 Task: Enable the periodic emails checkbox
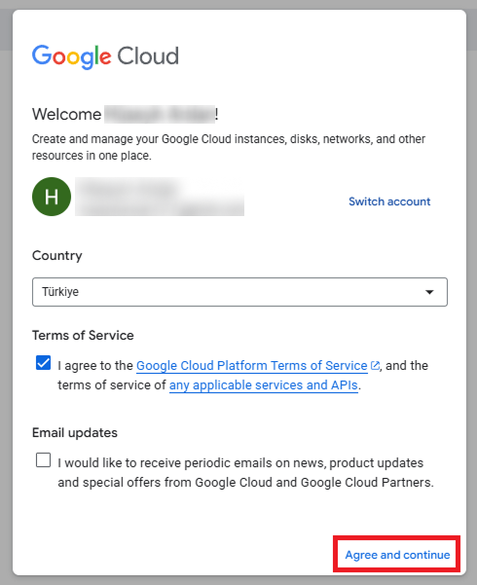tap(43, 459)
